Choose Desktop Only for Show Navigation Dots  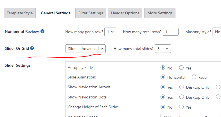[182, 97]
